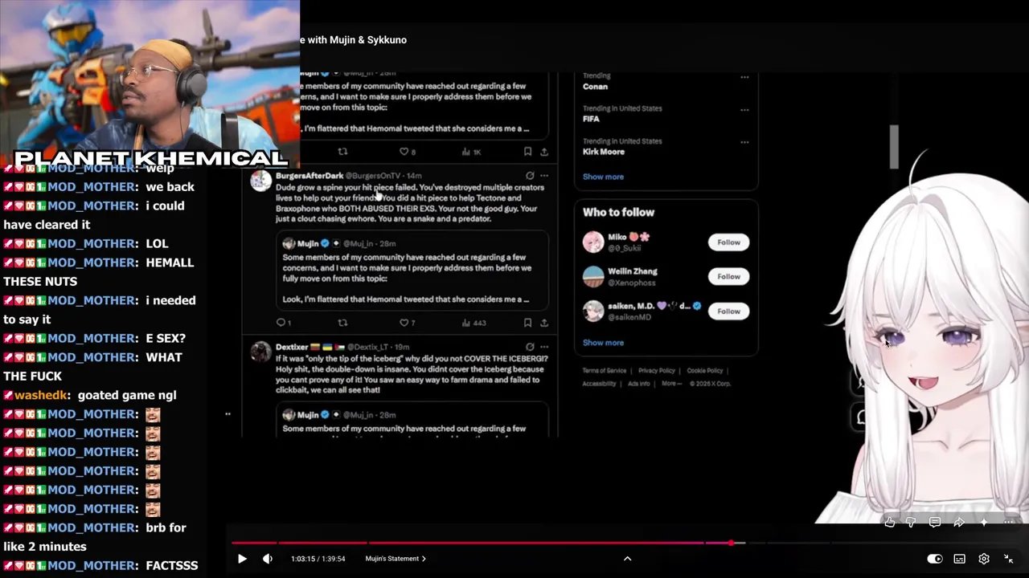Open the BurgersAfterDark profile picture
The height and width of the screenshot is (578, 1029).
[x=260, y=181]
